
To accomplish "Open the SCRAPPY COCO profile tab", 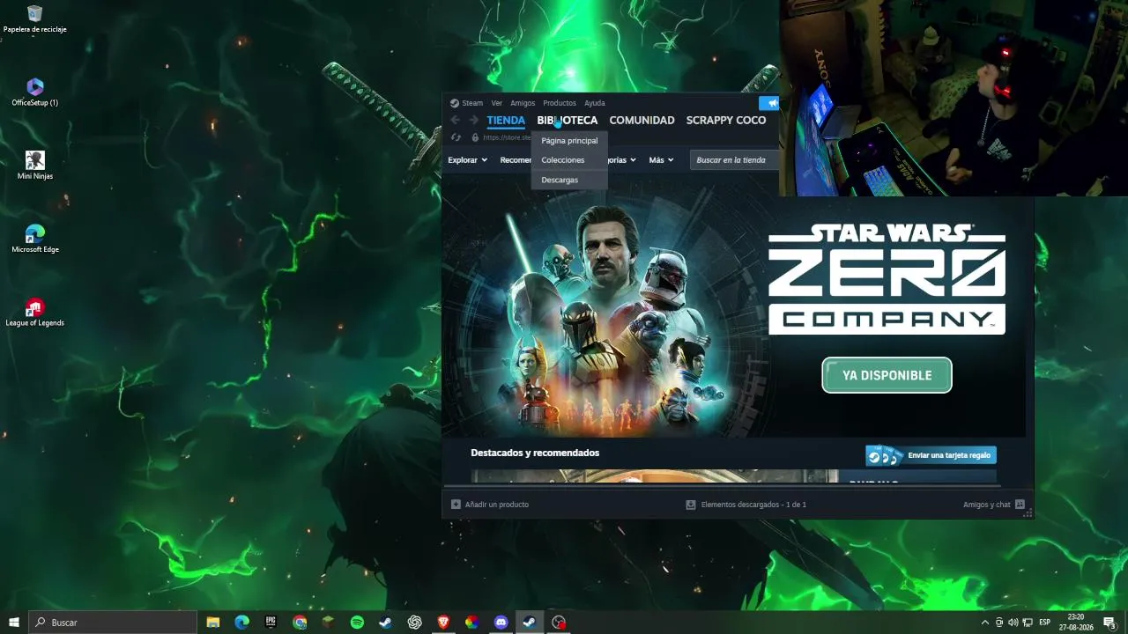I will click(x=726, y=121).
